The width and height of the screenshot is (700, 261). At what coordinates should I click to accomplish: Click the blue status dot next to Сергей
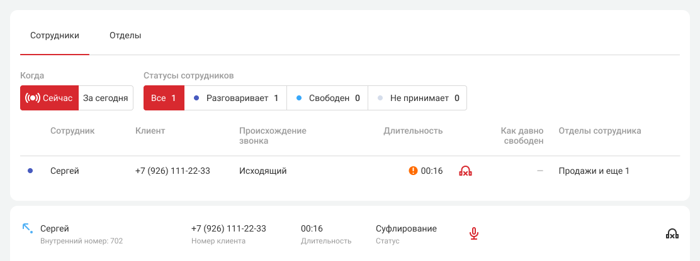click(x=30, y=171)
